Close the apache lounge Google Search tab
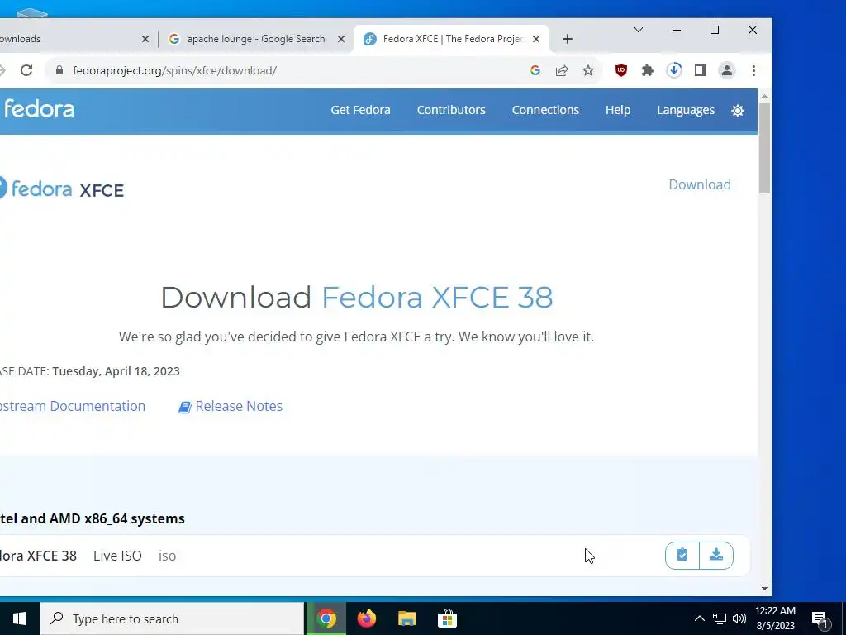This screenshot has height=635, width=846. (x=341, y=39)
